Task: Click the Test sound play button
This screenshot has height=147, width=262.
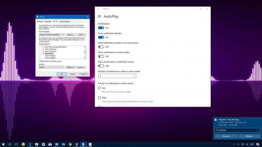Action: [70, 67]
